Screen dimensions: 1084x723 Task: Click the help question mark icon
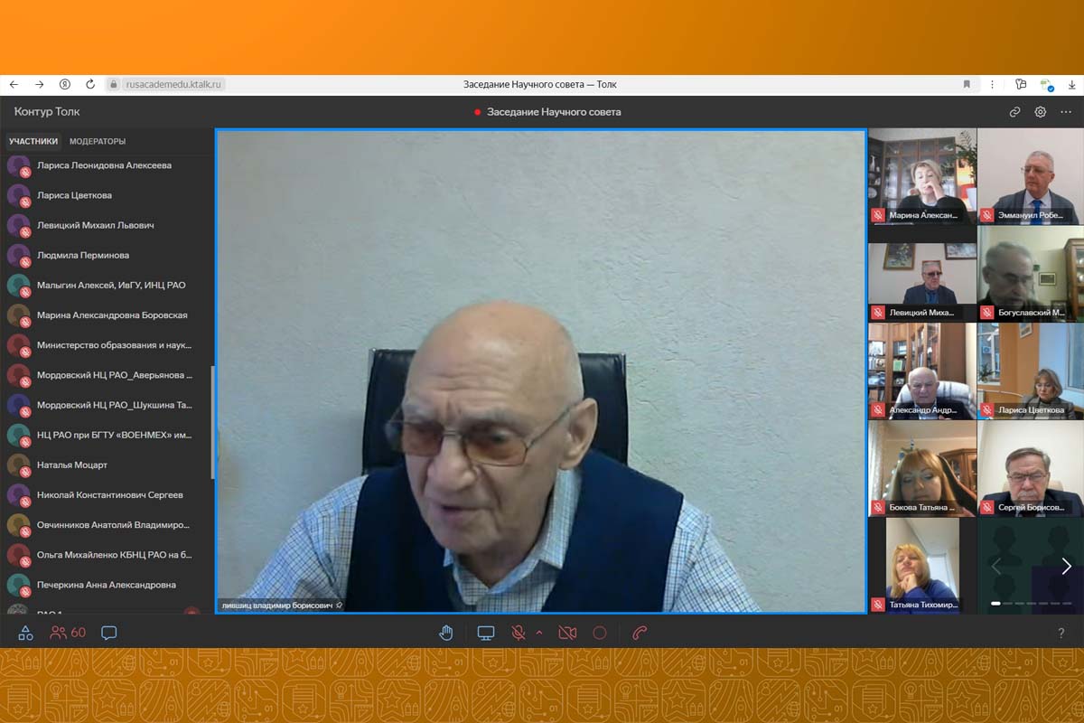coord(1061,634)
